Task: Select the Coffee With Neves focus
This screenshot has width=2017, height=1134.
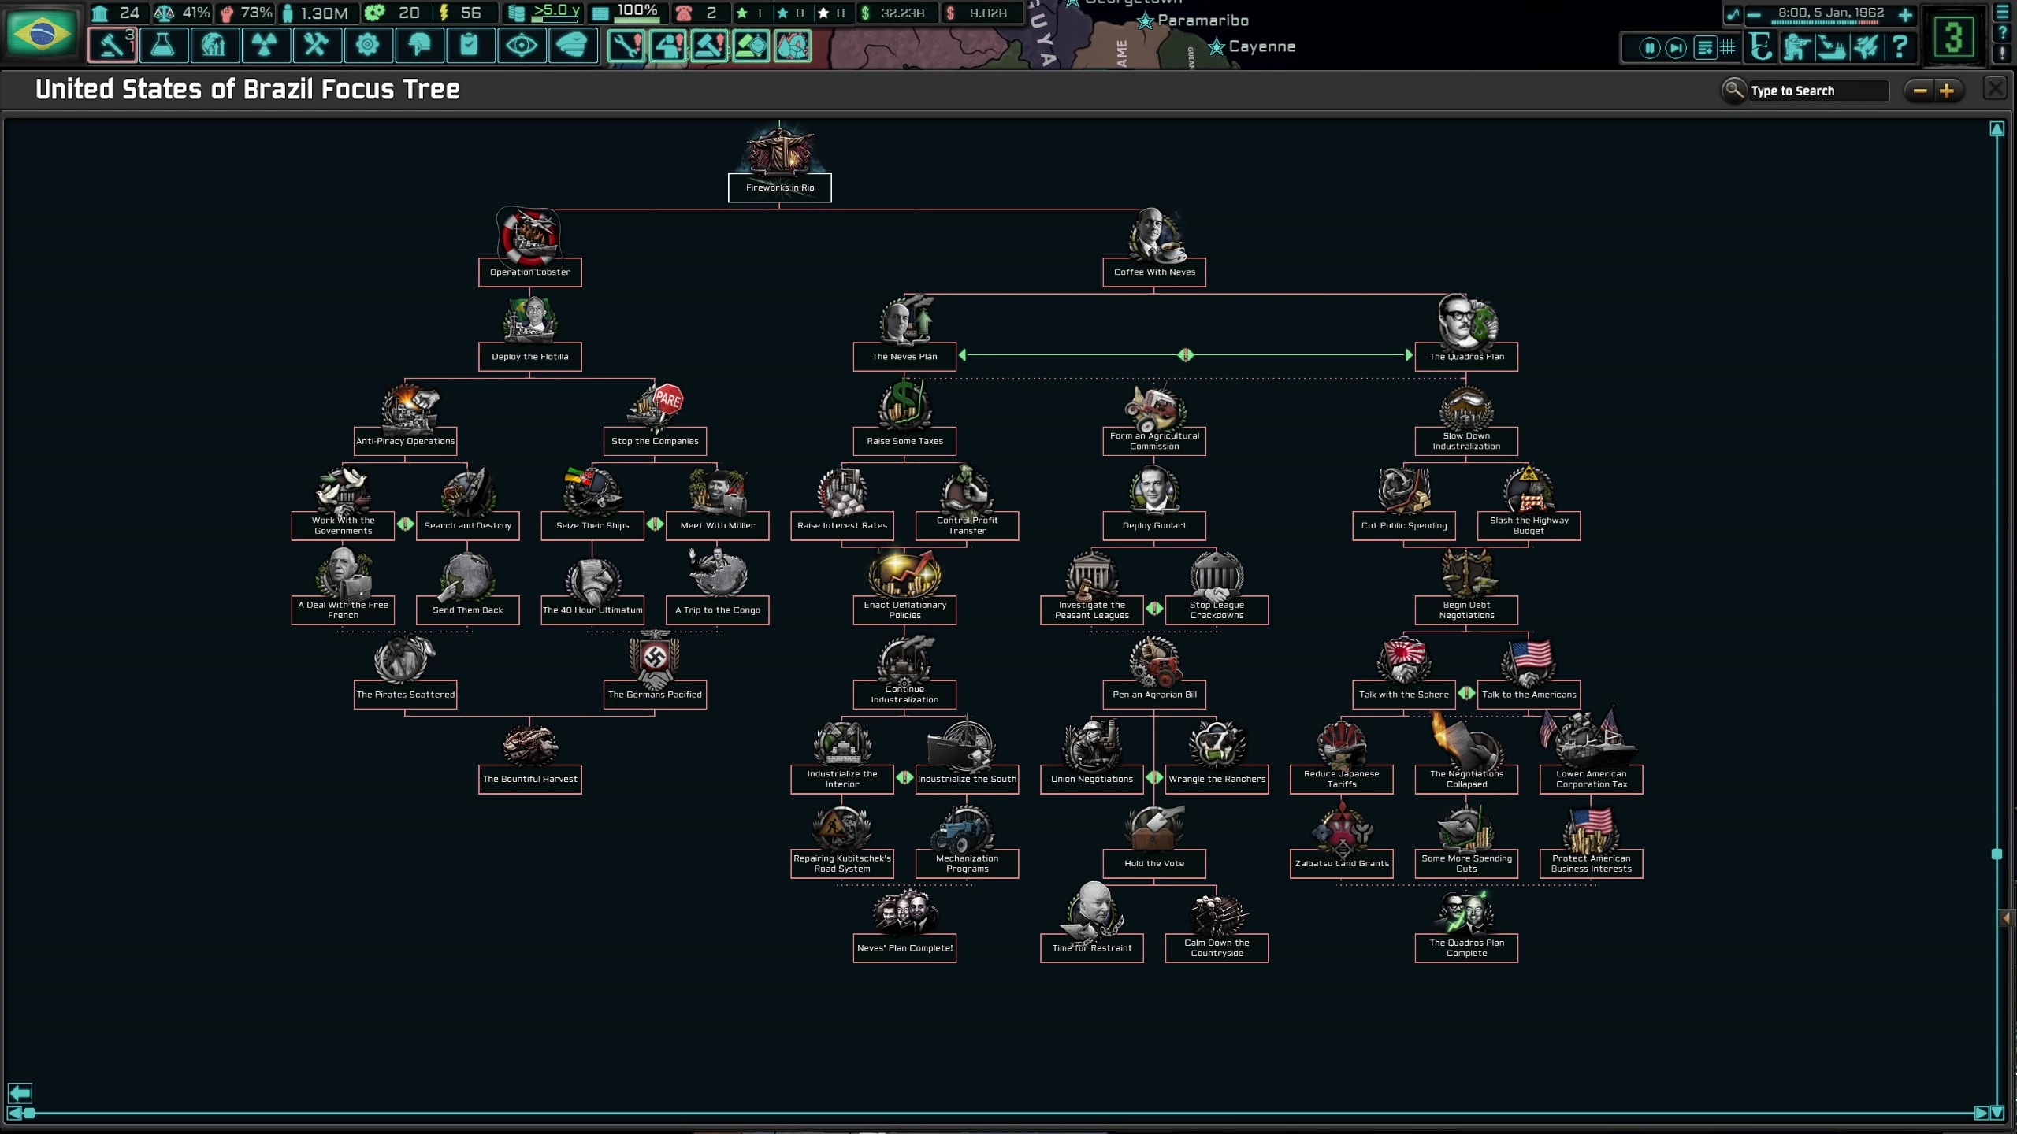Action: pos(1154,272)
